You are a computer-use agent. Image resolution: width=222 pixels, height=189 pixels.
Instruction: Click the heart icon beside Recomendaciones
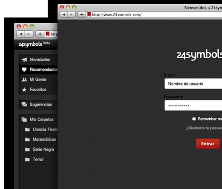point(24,69)
